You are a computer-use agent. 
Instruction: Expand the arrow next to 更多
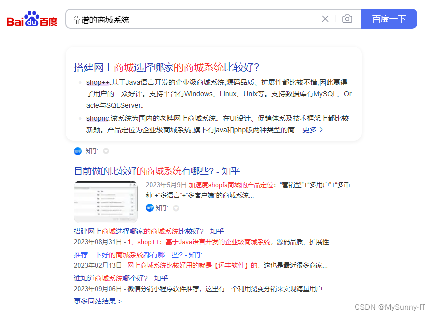tap(321, 130)
